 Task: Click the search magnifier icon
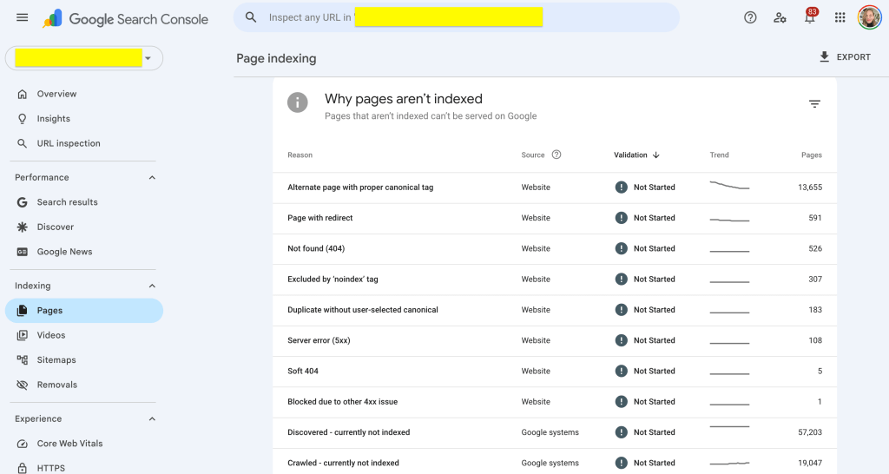point(251,17)
